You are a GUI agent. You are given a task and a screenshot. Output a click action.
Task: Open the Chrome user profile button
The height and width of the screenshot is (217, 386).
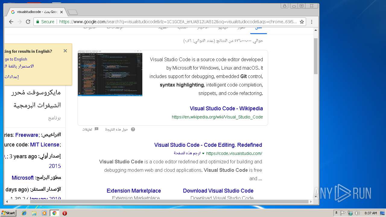click(x=284, y=6)
